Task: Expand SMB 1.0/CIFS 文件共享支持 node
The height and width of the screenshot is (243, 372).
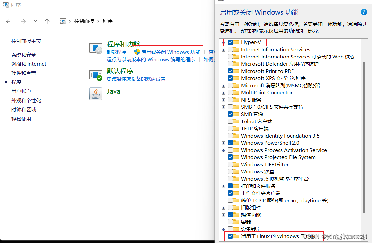Action: pos(223,107)
